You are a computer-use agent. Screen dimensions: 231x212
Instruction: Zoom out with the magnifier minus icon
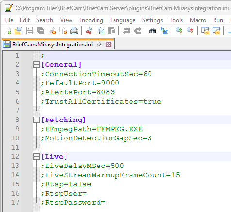(x=190, y=30)
